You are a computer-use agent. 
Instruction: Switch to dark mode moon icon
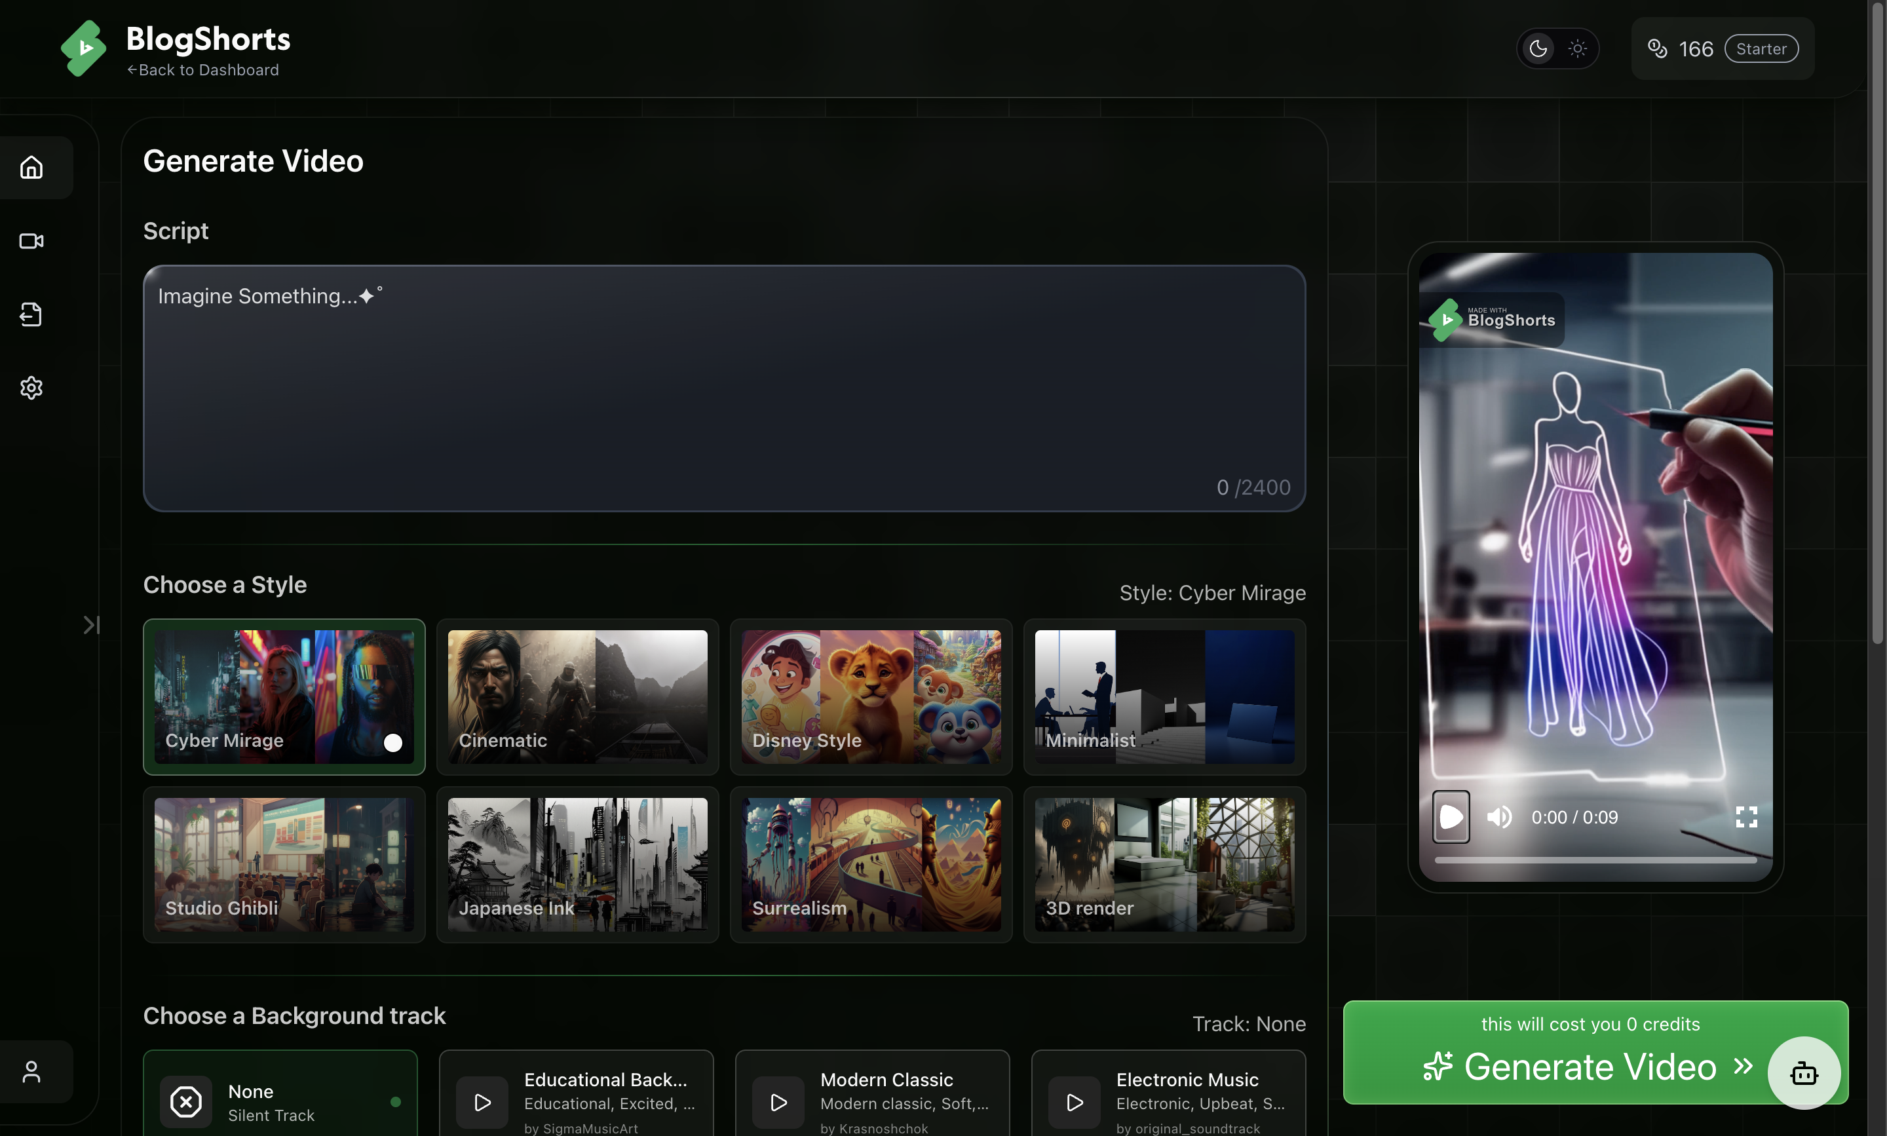tap(1538, 49)
